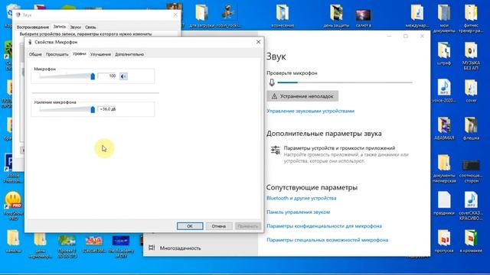
Task: Select Запись tab in Звук window
Action: coord(60,27)
